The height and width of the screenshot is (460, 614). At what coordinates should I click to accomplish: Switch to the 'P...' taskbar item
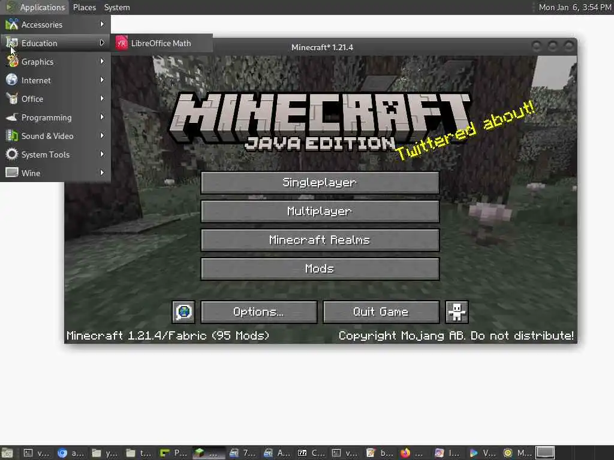click(173, 453)
